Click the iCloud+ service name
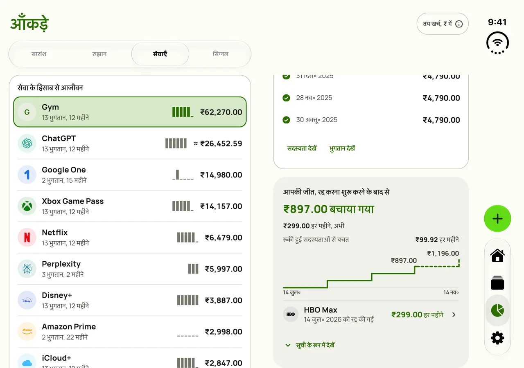Image resolution: width=524 pixels, height=368 pixels. 56,358
